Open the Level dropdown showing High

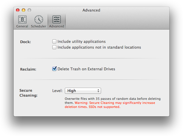point(82,91)
